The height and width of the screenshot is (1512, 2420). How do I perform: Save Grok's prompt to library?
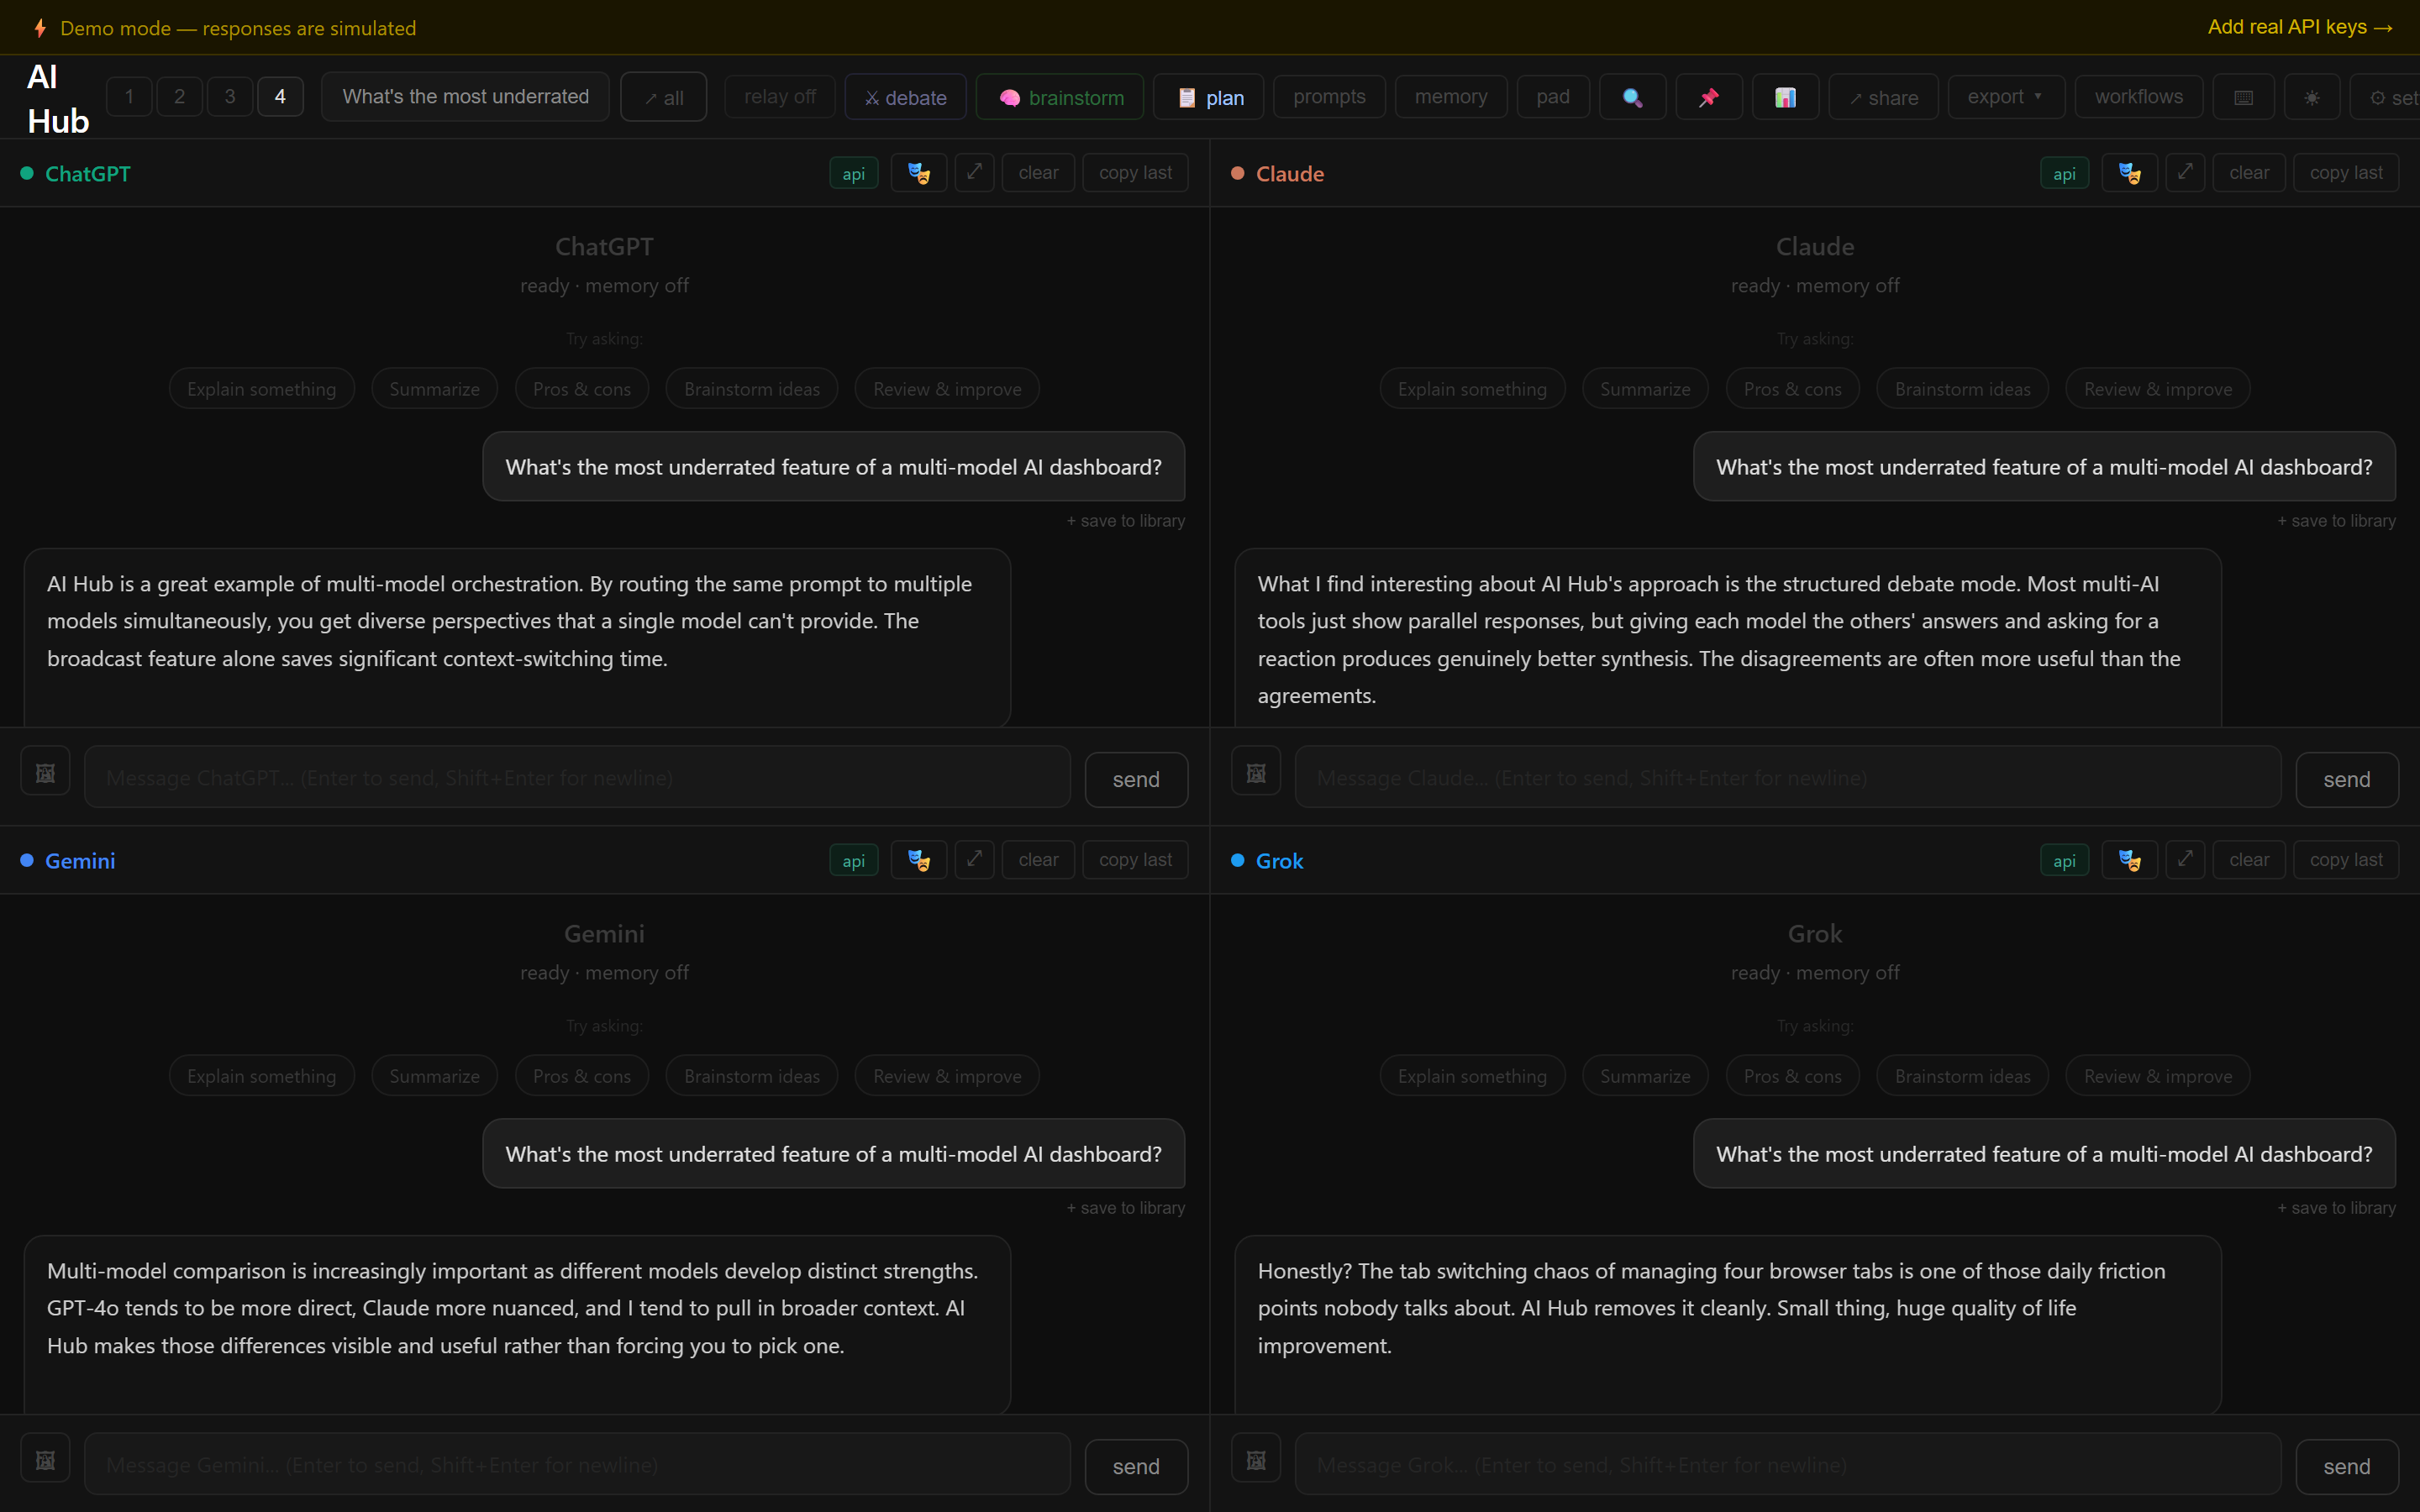click(x=2336, y=1208)
